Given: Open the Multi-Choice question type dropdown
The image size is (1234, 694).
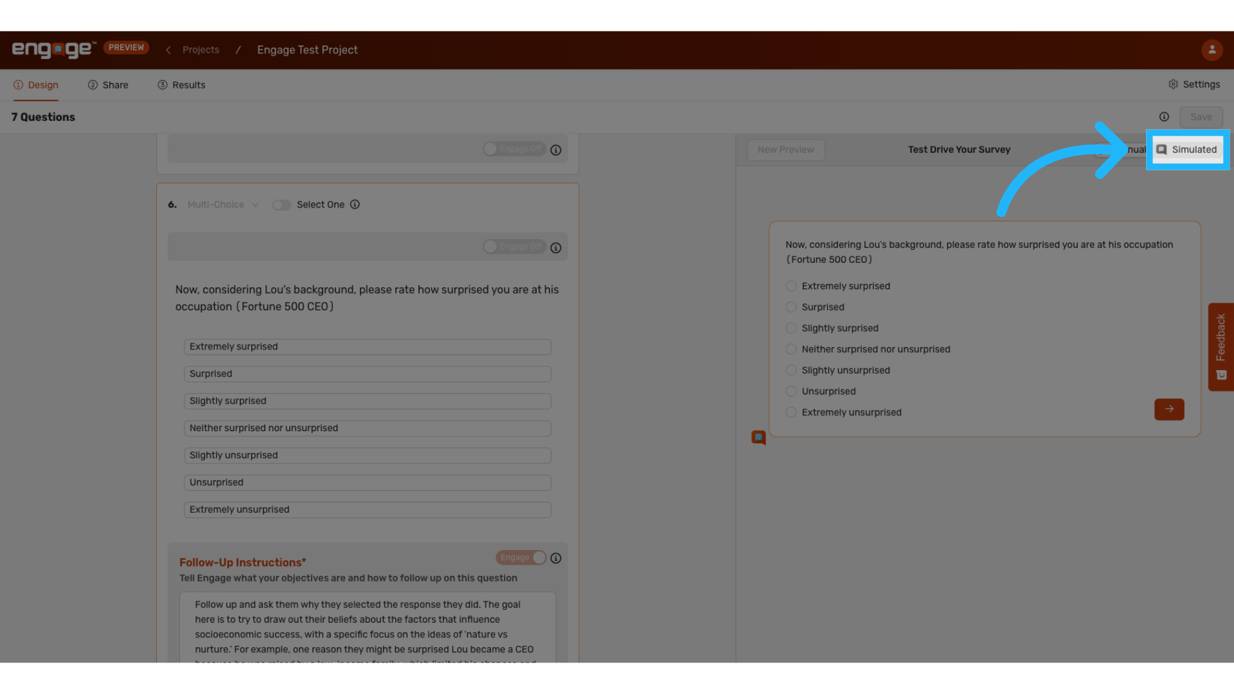Looking at the screenshot, I should (222, 204).
